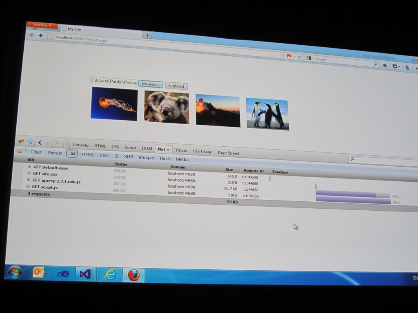Open the orange Firefox menu button
418x313 pixels.
click(42, 25)
